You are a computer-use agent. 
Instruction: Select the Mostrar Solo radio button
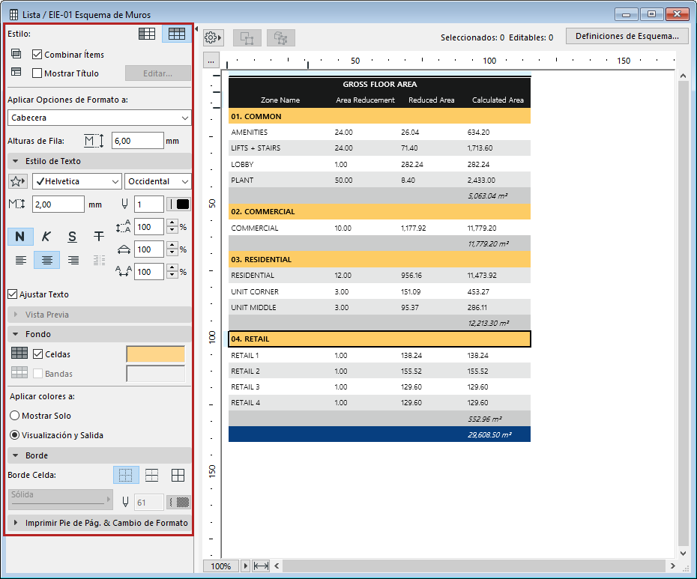[x=14, y=416]
